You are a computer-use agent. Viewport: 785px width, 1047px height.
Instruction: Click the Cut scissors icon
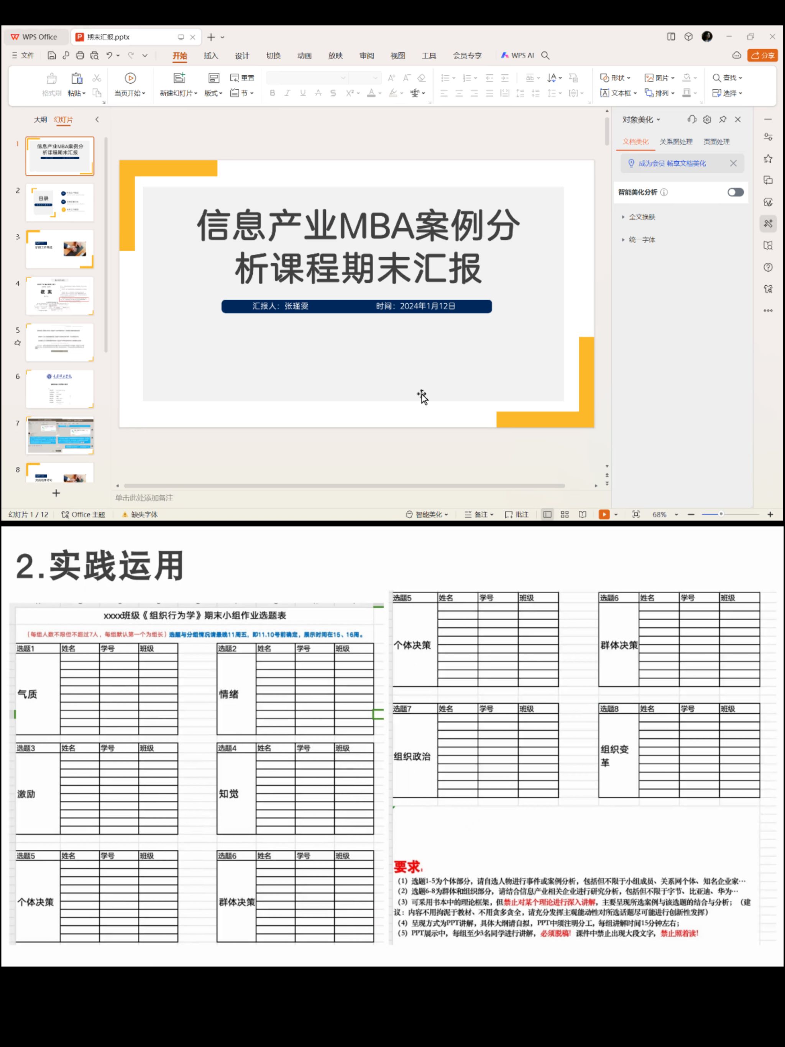pyautogui.click(x=97, y=77)
